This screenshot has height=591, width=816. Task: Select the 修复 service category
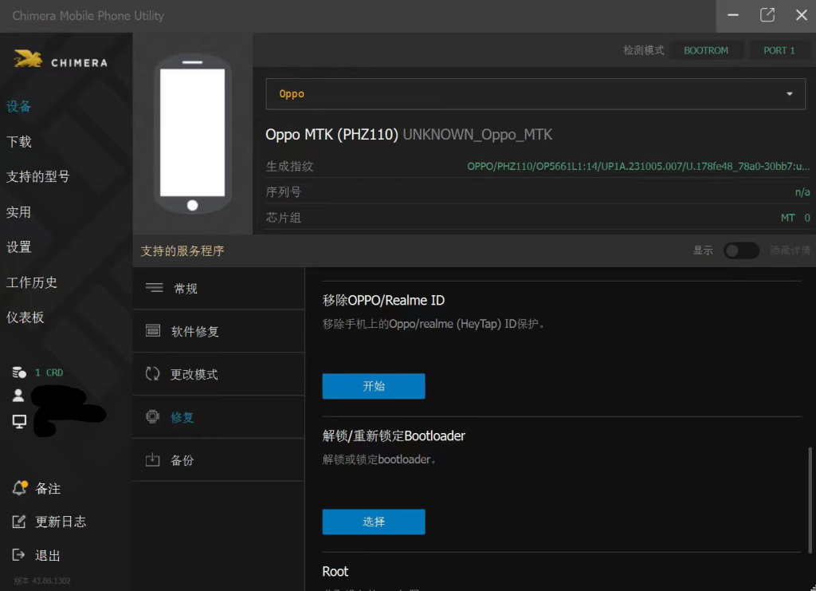pos(218,417)
